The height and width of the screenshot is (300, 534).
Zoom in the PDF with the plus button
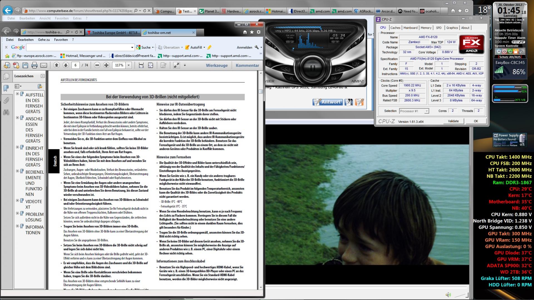[106, 65]
